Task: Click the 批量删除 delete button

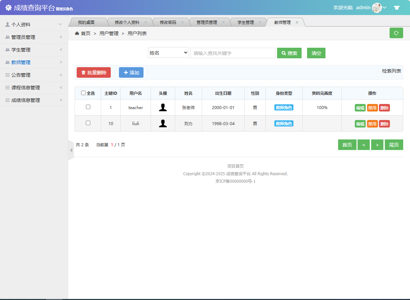Action: click(x=93, y=72)
